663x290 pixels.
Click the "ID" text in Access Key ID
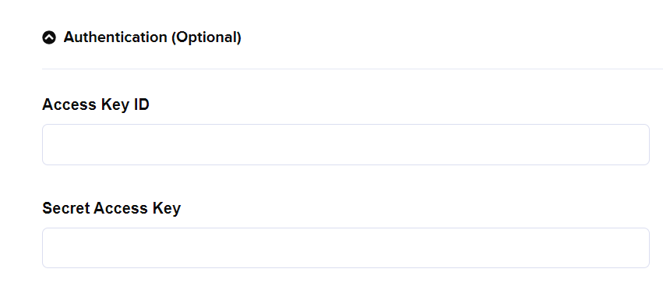[x=142, y=104]
